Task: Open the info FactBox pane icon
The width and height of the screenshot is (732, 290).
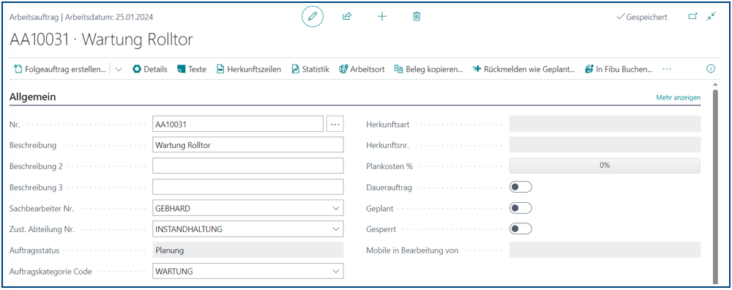Action: tap(711, 69)
